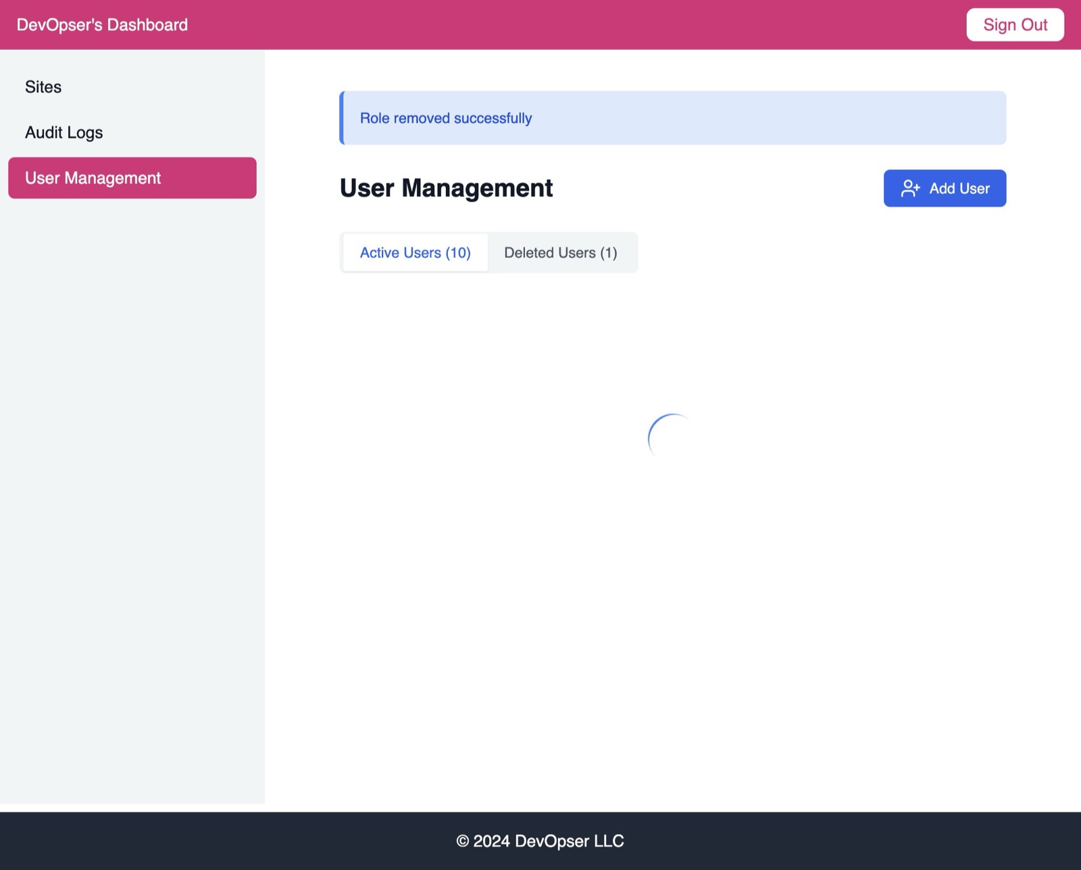The width and height of the screenshot is (1081, 870).
Task: Select User Management in the sidebar
Action: (132, 178)
